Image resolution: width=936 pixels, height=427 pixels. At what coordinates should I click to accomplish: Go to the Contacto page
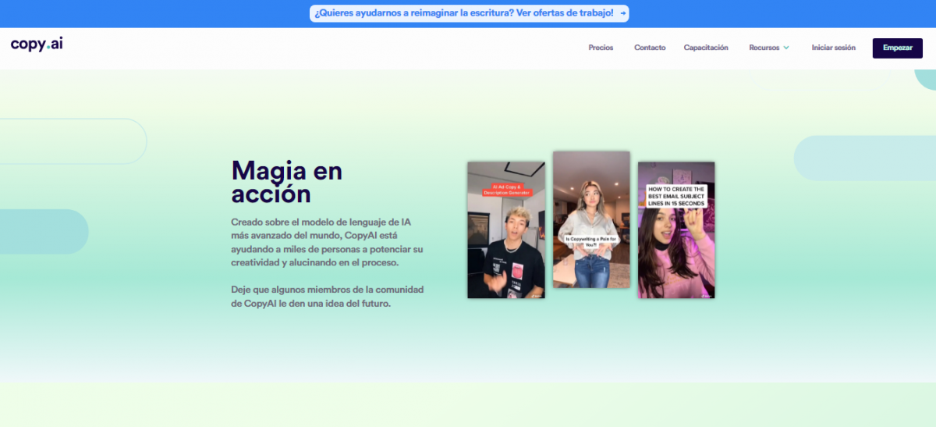pyautogui.click(x=650, y=48)
